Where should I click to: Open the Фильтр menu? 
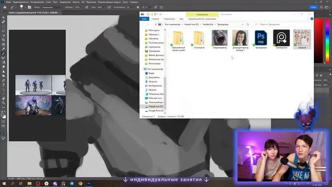coord(76,2)
